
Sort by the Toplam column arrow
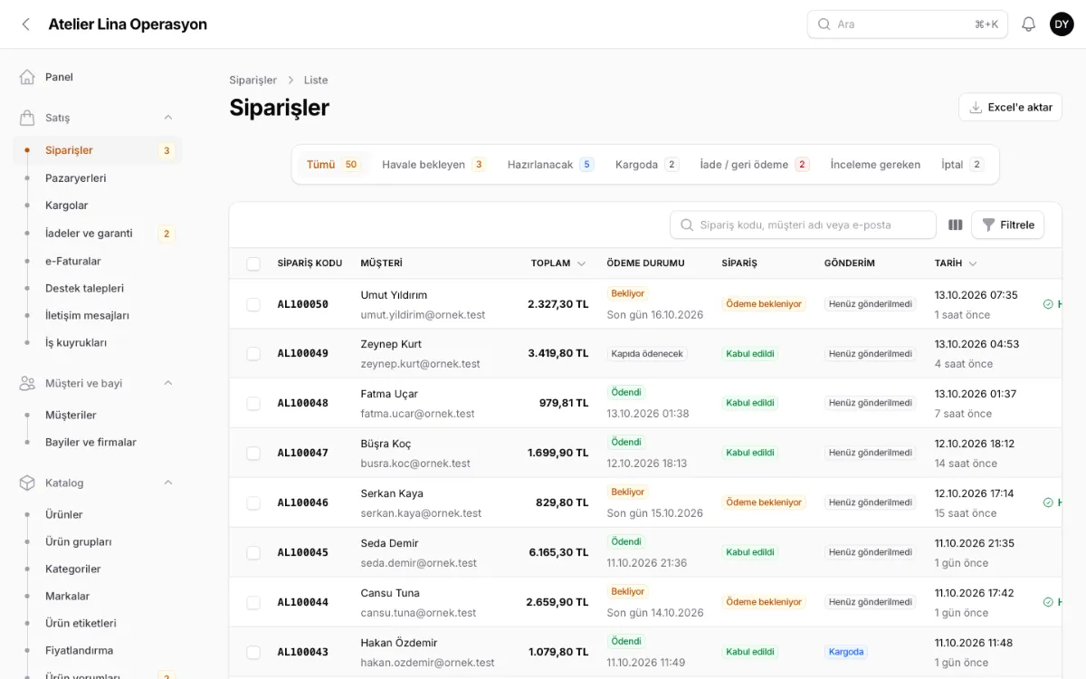click(x=581, y=263)
